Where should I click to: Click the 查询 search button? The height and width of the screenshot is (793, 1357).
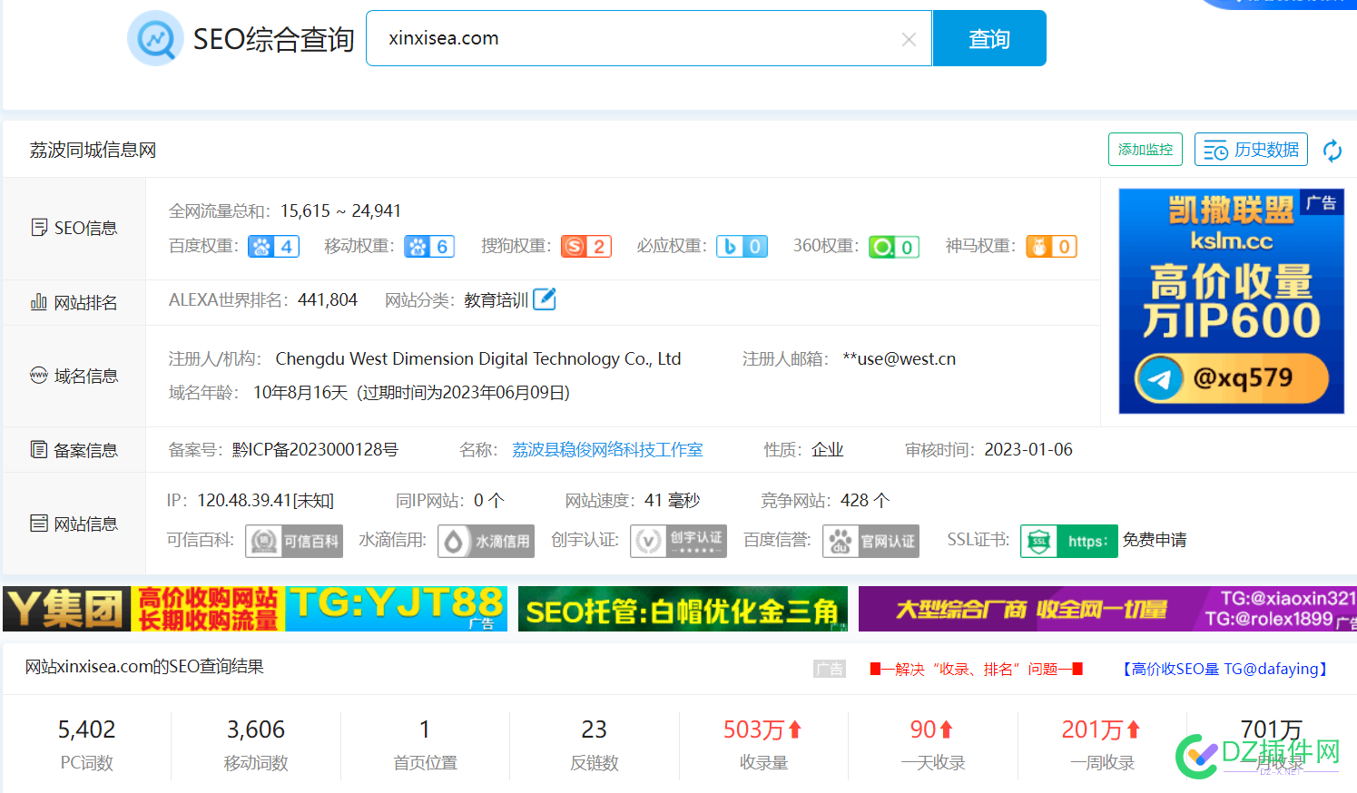pyautogui.click(x=989, y=38)
